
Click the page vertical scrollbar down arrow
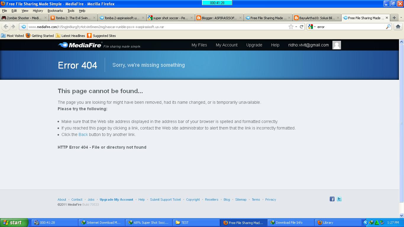tap(401, 215)
